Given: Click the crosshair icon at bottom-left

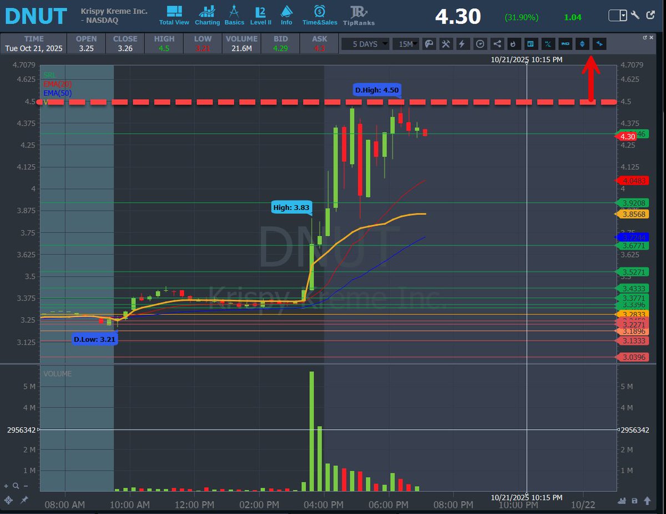Looking at the screenshot, I should [x=7, y=500].
